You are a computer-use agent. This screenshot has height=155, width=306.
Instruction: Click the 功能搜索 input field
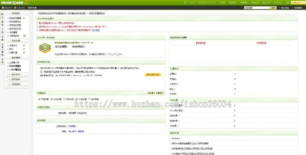(x=257, y=7)
